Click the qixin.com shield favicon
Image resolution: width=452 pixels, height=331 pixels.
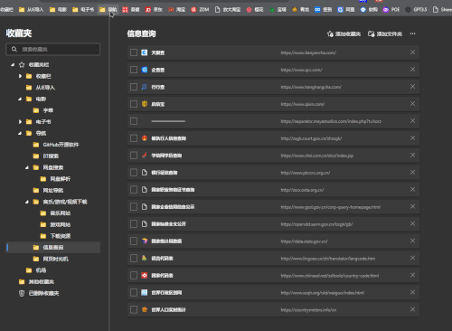(145, 104)
